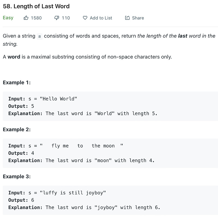Select the problem title Length of Last Word

click(36, 6)
